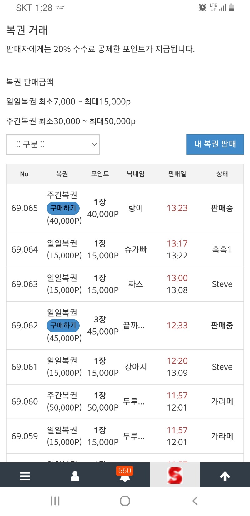Open Android recent apps icon
The height and width of the screenshot is (516, 250).
[x=55, y=501]
